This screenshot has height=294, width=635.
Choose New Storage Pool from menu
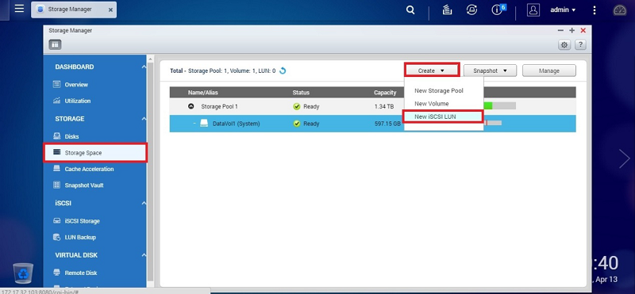coord(439,90)
